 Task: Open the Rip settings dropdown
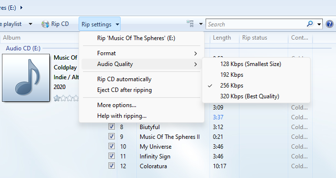100,24
